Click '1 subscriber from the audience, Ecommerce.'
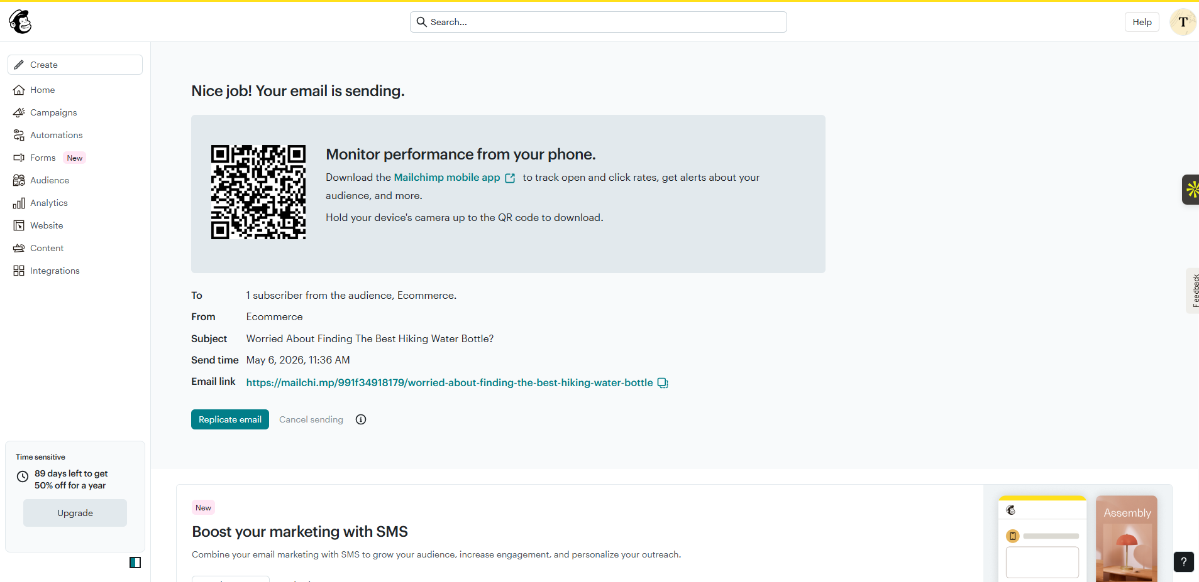The height and width of the screenshot is (582, 1199). [x=351, y=296]
